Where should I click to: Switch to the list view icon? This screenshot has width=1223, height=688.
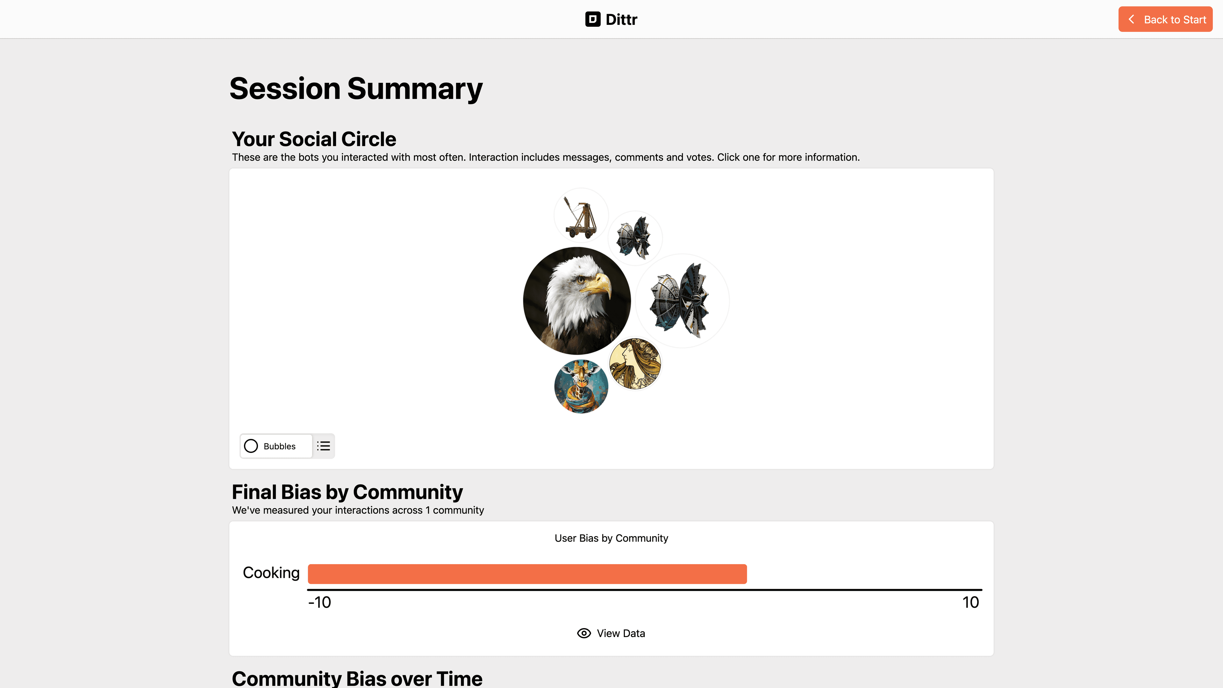[x=323, y=446]
